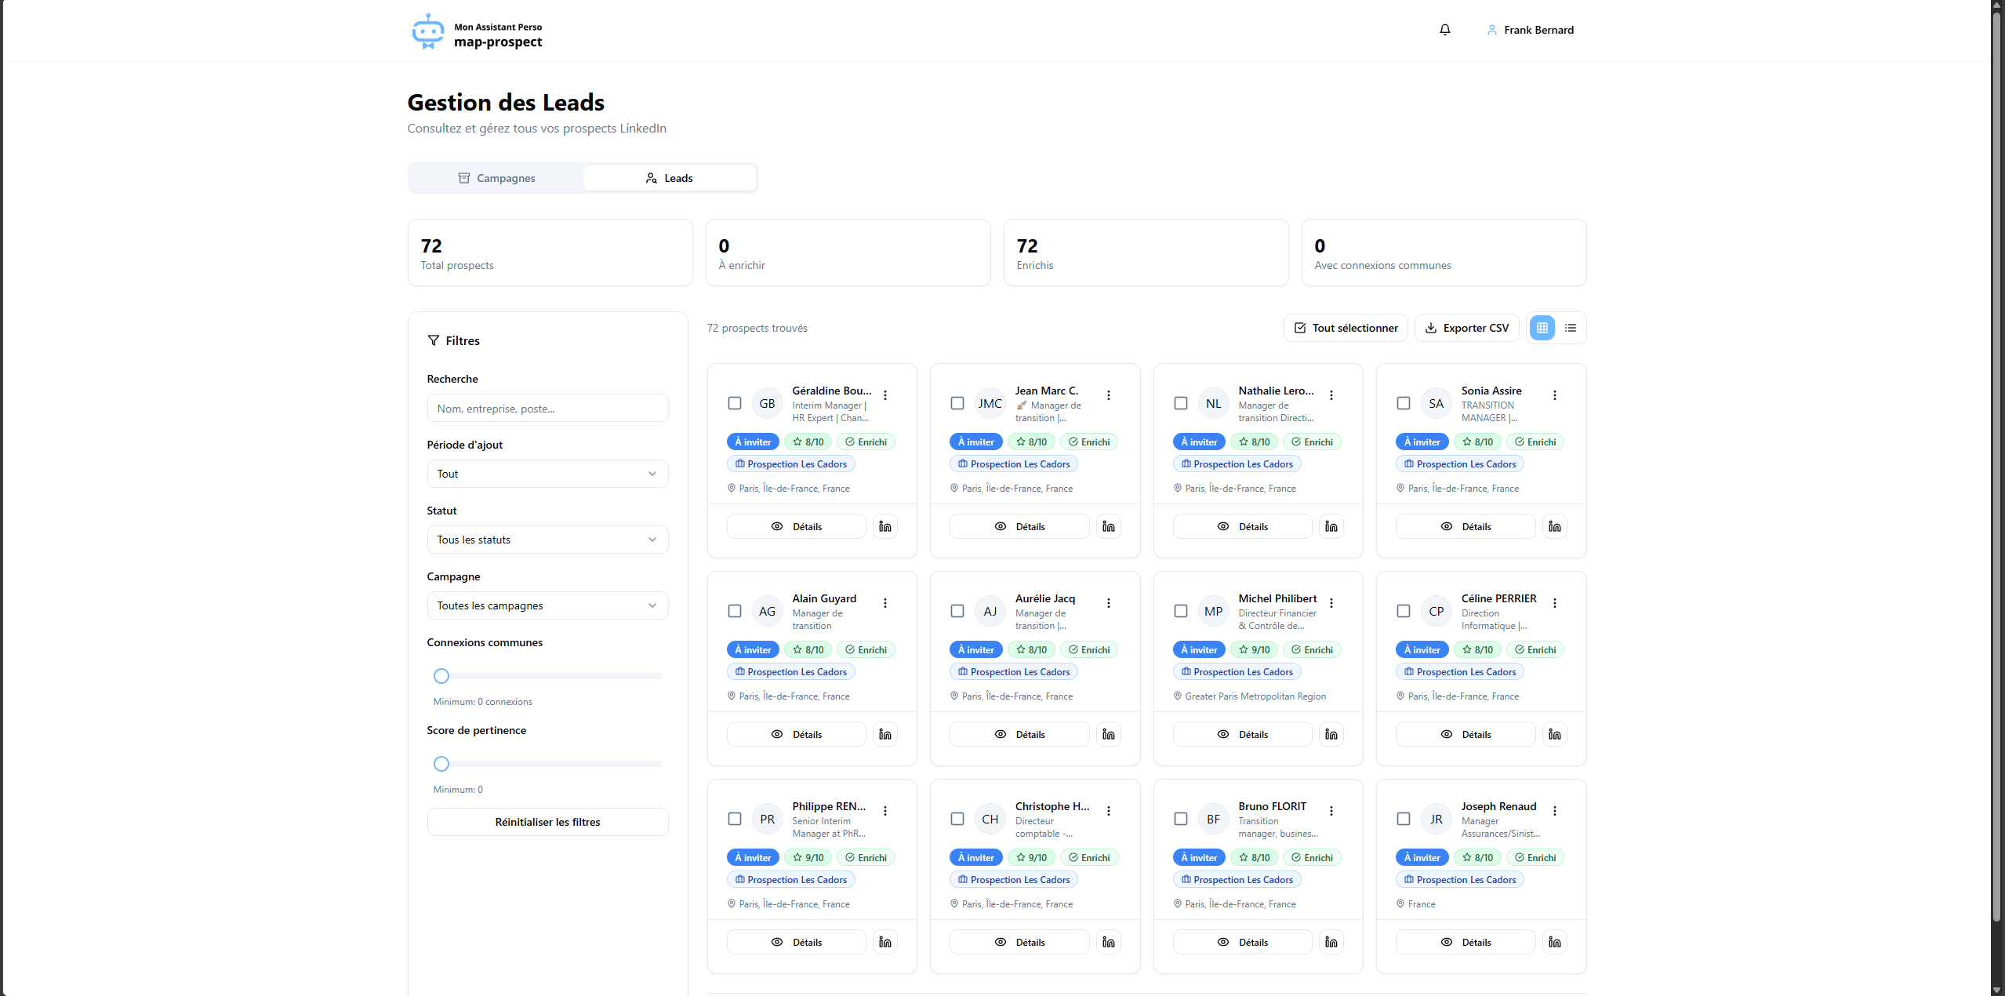Select Michel Philibert's checkbox
Image resolution: width=2005 pixels, height=996 pixels.
coord(1180,611)
